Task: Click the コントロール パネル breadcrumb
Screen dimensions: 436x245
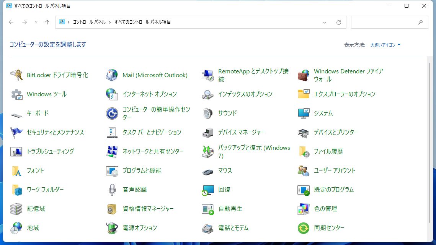Action: click(89, 22)
